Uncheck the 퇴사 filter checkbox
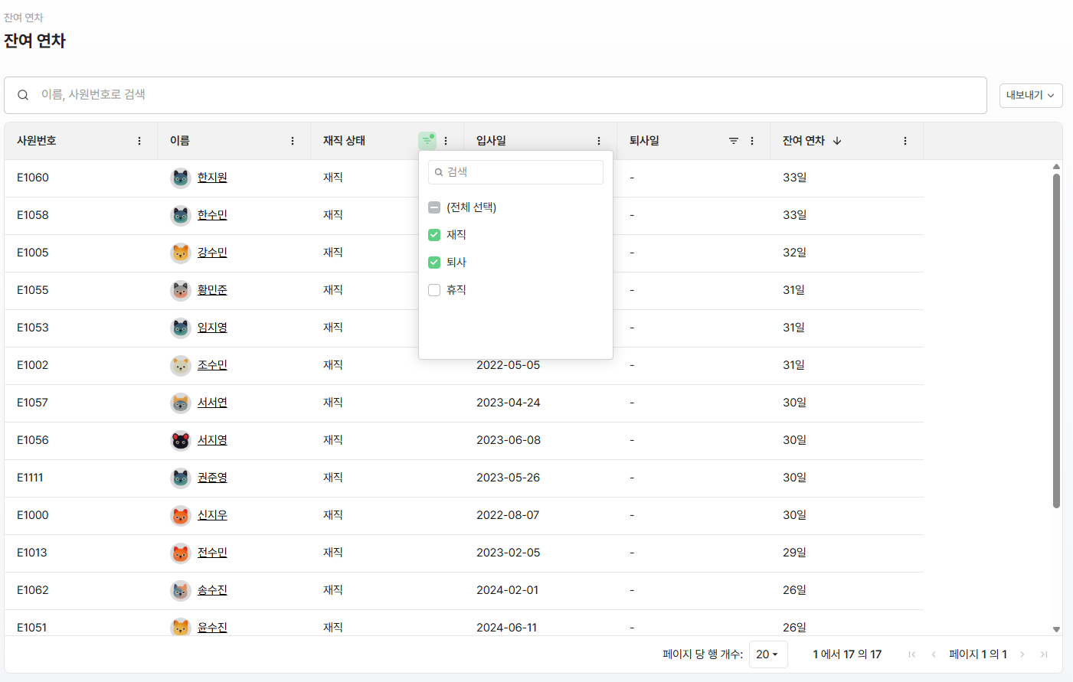1073x682 pixels. (x=434, y=262)
